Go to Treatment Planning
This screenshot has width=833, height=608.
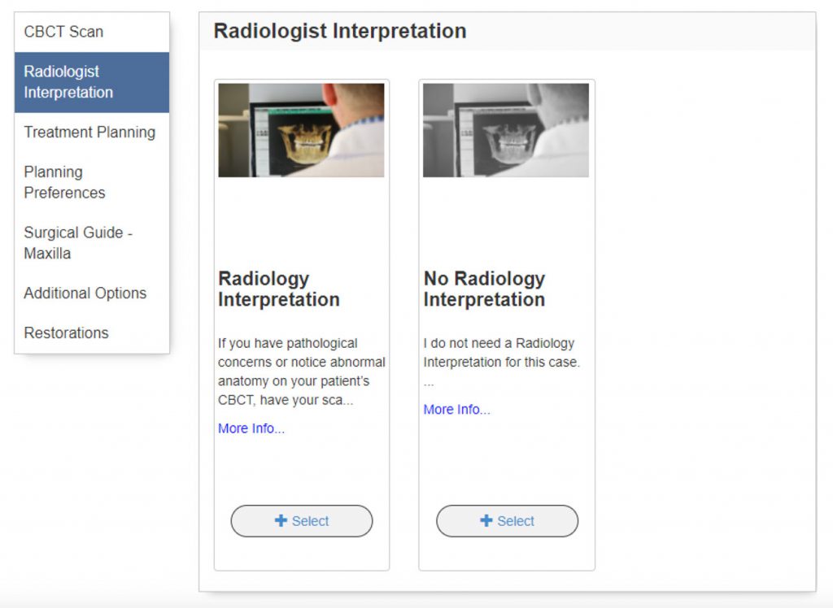89,132
